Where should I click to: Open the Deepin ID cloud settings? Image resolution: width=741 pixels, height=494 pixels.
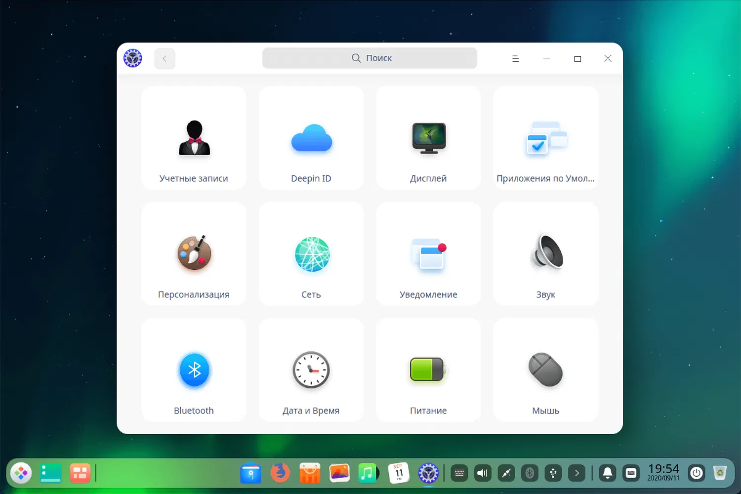pos(311,138)
